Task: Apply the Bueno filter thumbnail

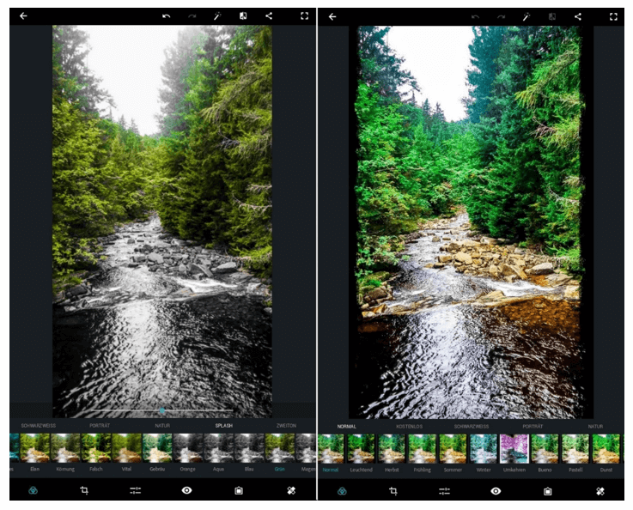Action: [545, 449]
